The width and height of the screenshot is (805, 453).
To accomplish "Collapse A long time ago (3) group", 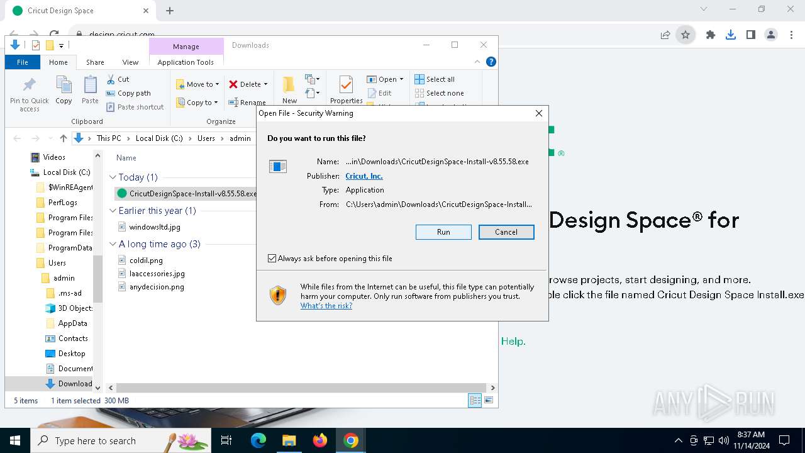I will click(x=113, y=244).
